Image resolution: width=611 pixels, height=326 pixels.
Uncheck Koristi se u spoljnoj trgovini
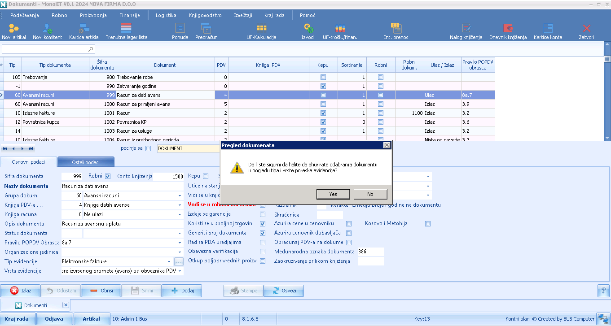tap(263, 224)
